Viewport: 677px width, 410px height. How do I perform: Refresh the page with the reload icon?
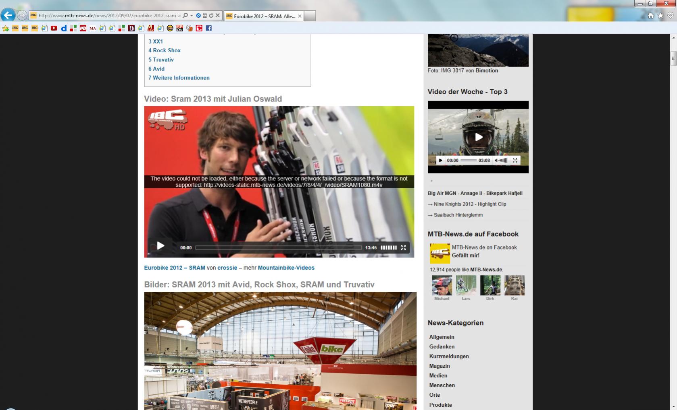pos(211,16)
